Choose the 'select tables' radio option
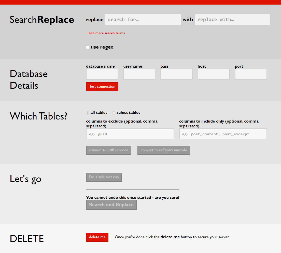This screenshot has height=253, width=281. pyautogui.click(x=114, y=113)
